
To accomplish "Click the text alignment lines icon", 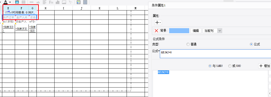I will [45, 2].
